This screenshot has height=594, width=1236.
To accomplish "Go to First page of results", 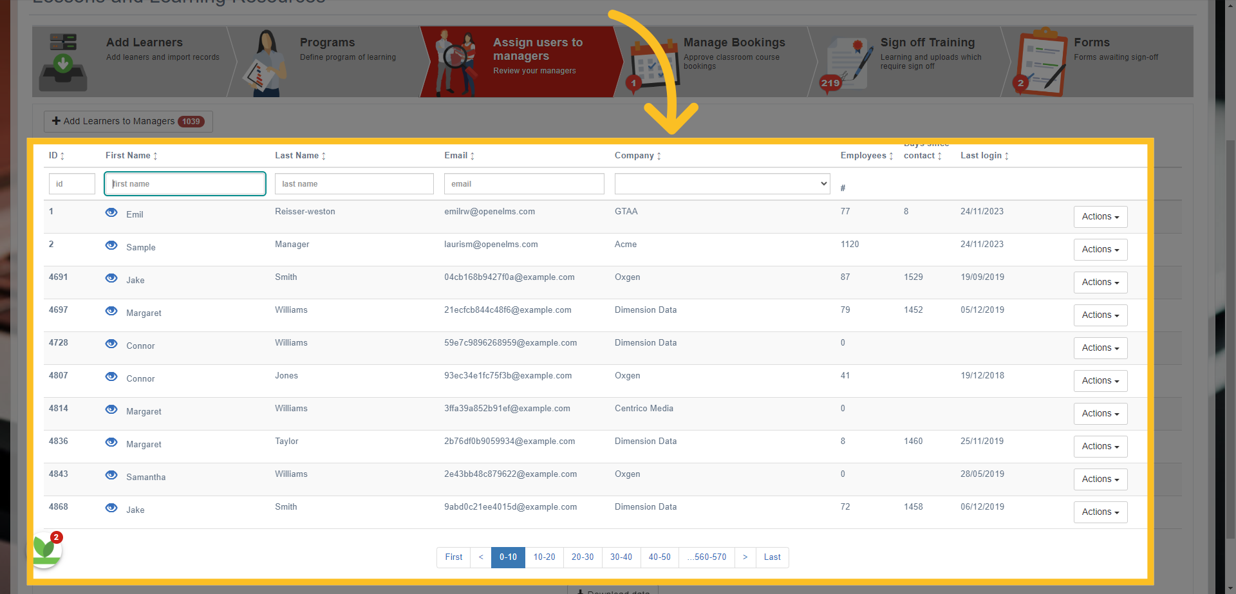I will click(454, 557).
